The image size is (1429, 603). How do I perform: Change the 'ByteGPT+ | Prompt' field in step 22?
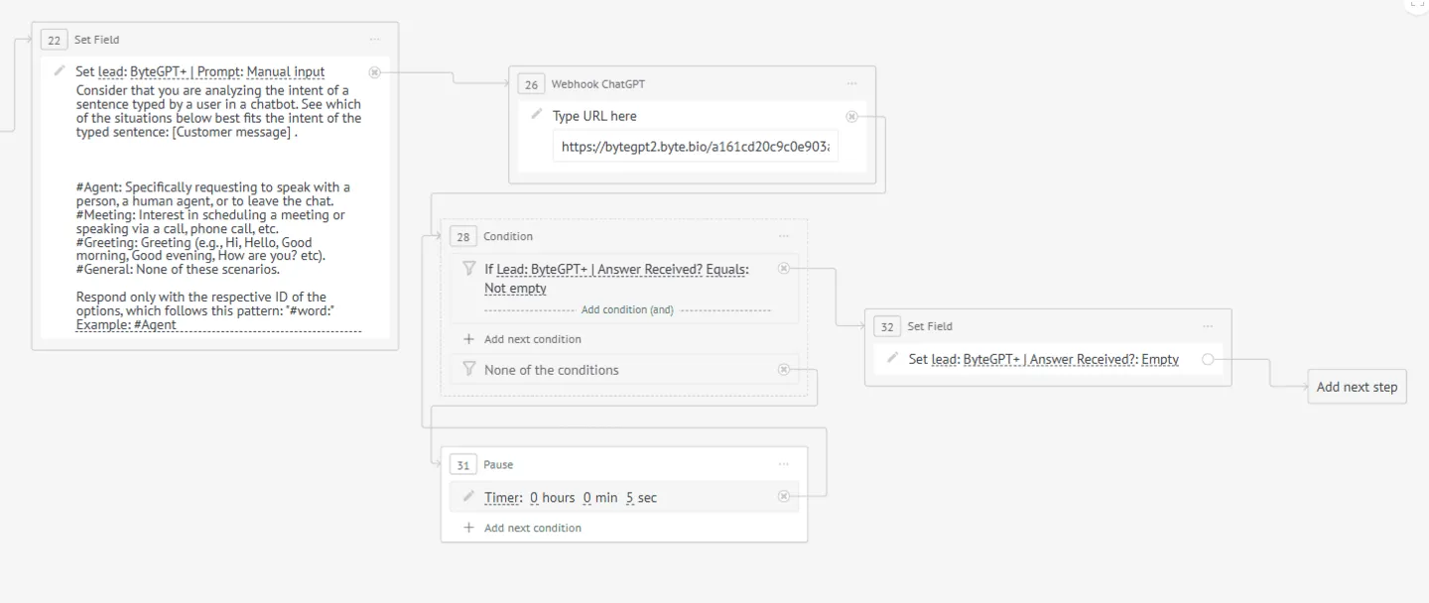[185, 71]
